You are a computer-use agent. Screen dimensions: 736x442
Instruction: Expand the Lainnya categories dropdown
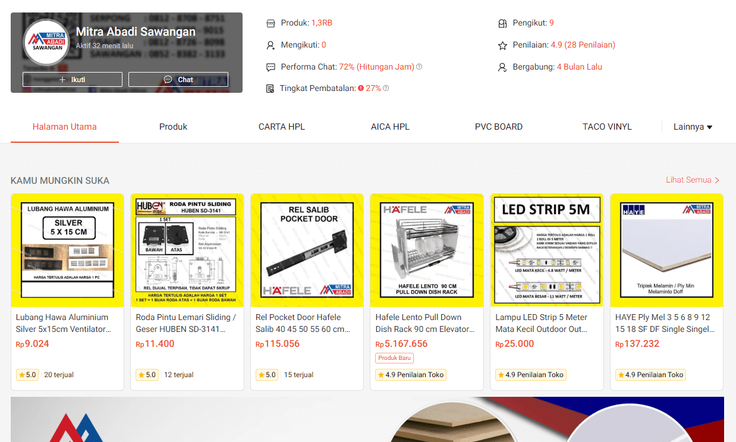[x=693, y=127]
